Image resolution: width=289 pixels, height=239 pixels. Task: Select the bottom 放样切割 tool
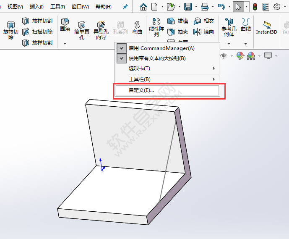(x=37, y=43)
